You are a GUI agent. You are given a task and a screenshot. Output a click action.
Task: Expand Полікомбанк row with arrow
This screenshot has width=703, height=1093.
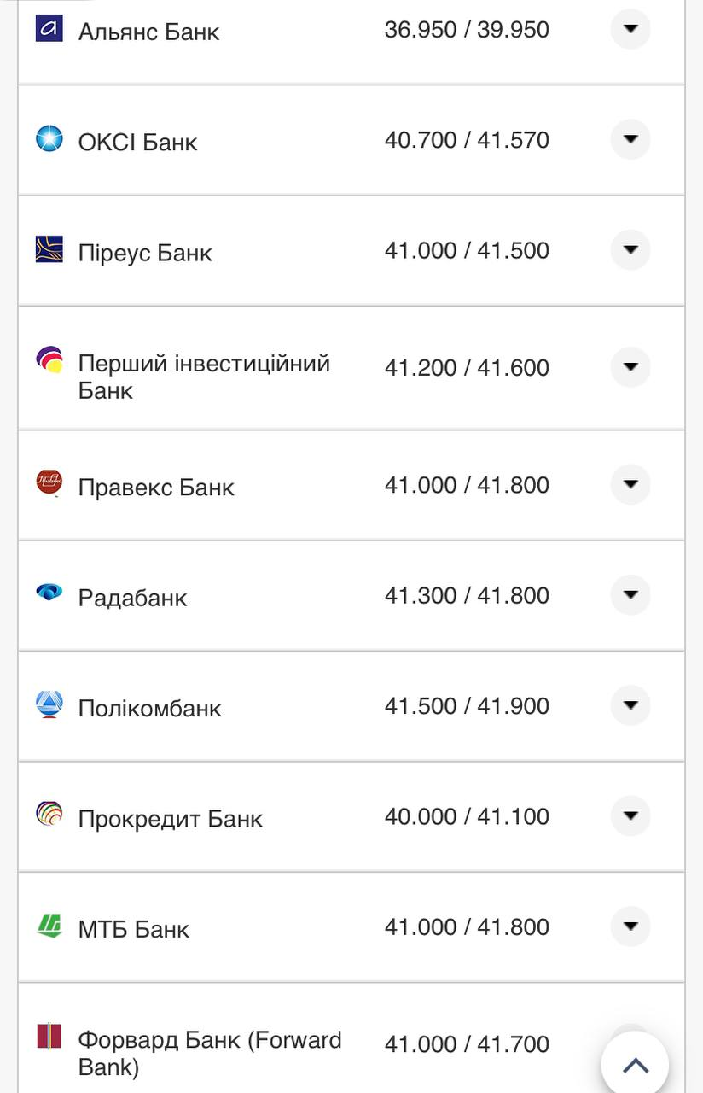pos(630,705)
